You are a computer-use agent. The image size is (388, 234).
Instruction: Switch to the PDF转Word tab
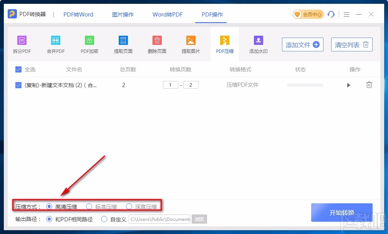78,14
